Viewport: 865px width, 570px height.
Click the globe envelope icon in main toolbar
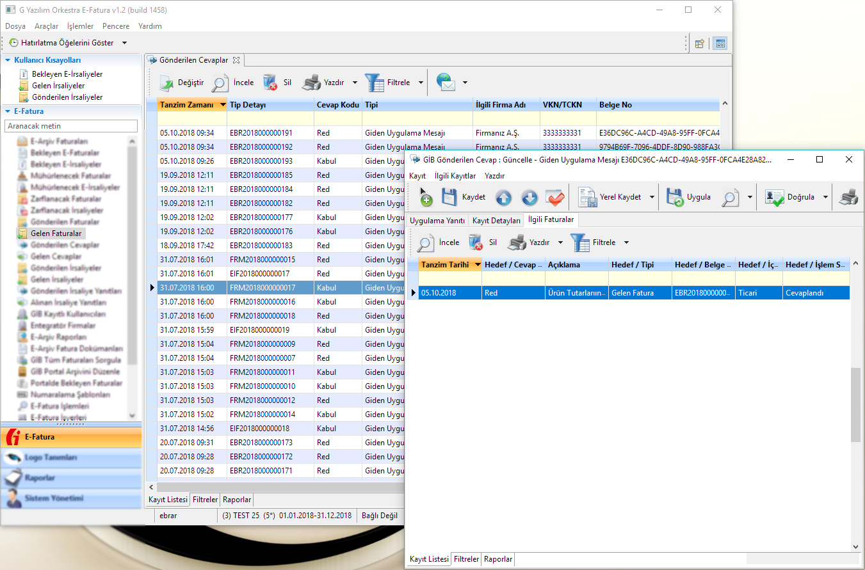coord(446,83)
